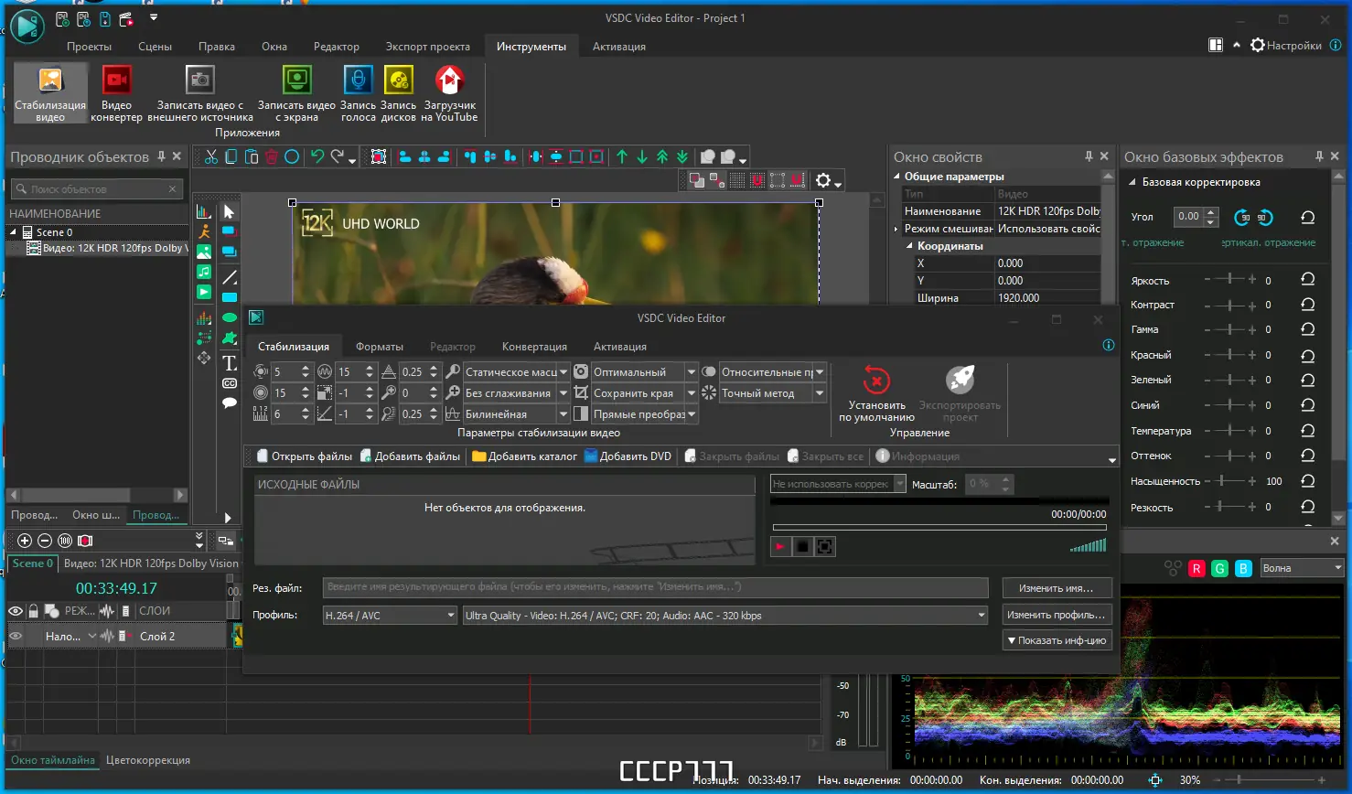Open the Экспорт проекта menu tab
The image size is (1352, 794).
coord(427,47)
